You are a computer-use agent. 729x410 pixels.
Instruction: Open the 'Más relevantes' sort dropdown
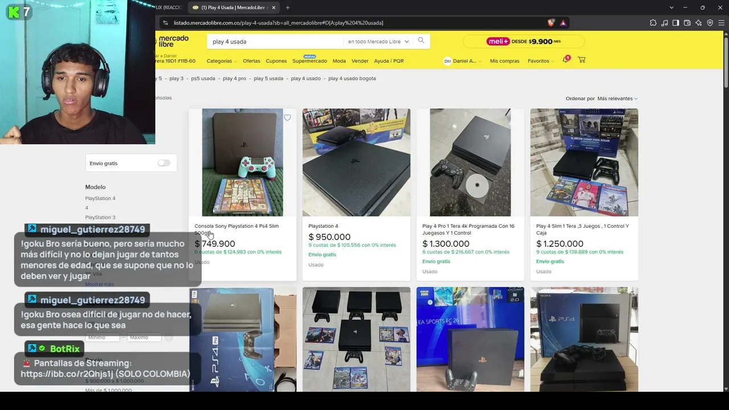pyautogui.click(x=617, y=99)
